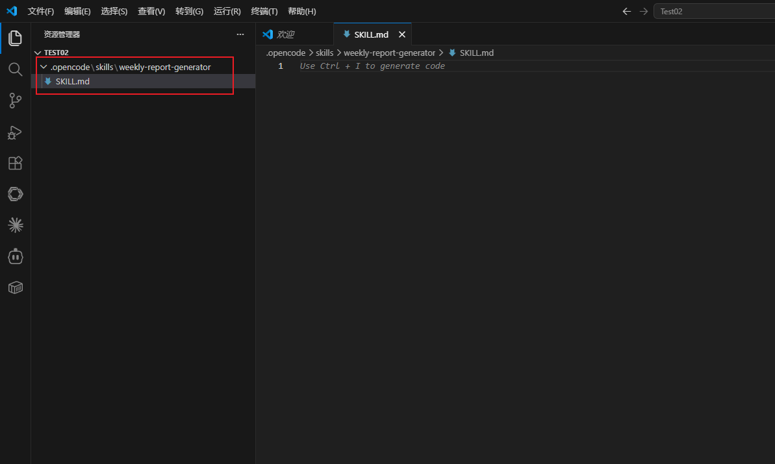Open the 运行(R) menu
The image size is (775, 464).
[x=227, y=11]
